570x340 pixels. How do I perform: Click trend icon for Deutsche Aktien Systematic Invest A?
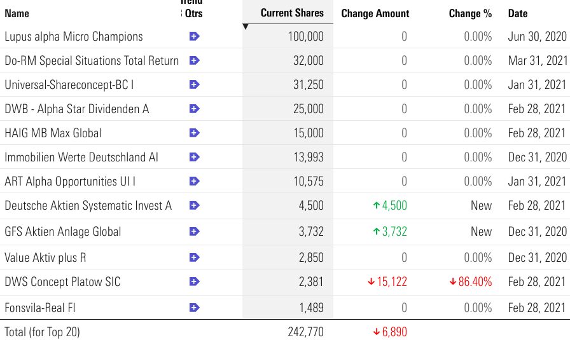(x=195, y=205)
